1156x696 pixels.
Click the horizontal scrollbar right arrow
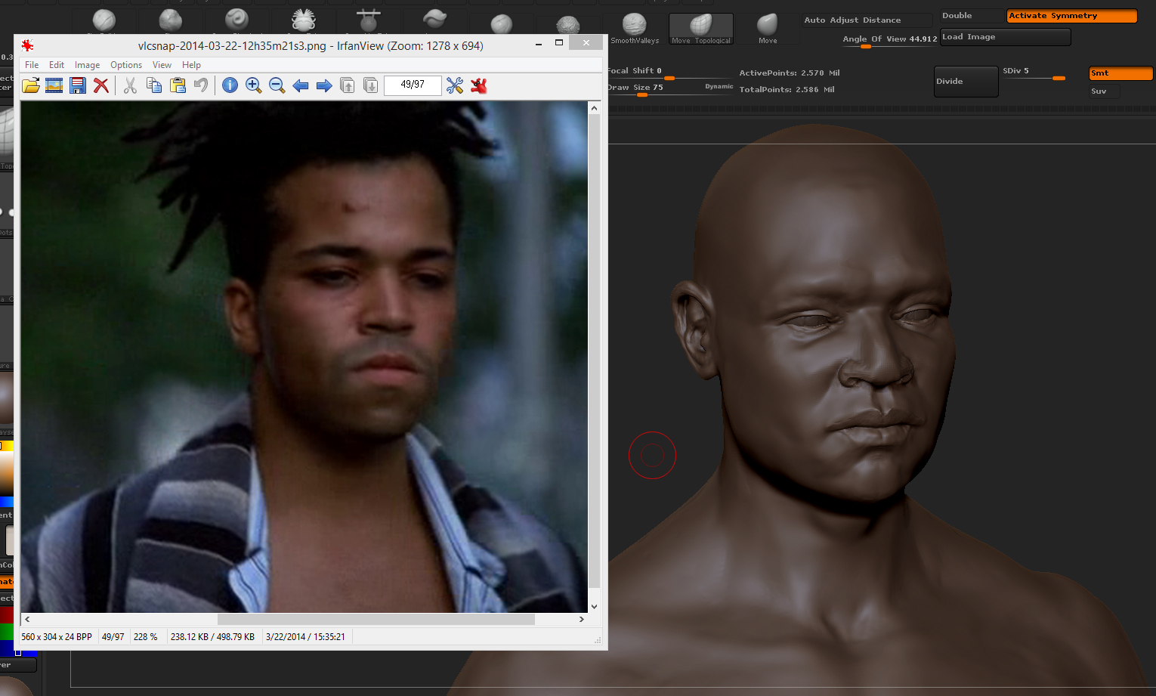tap(581, 619)
